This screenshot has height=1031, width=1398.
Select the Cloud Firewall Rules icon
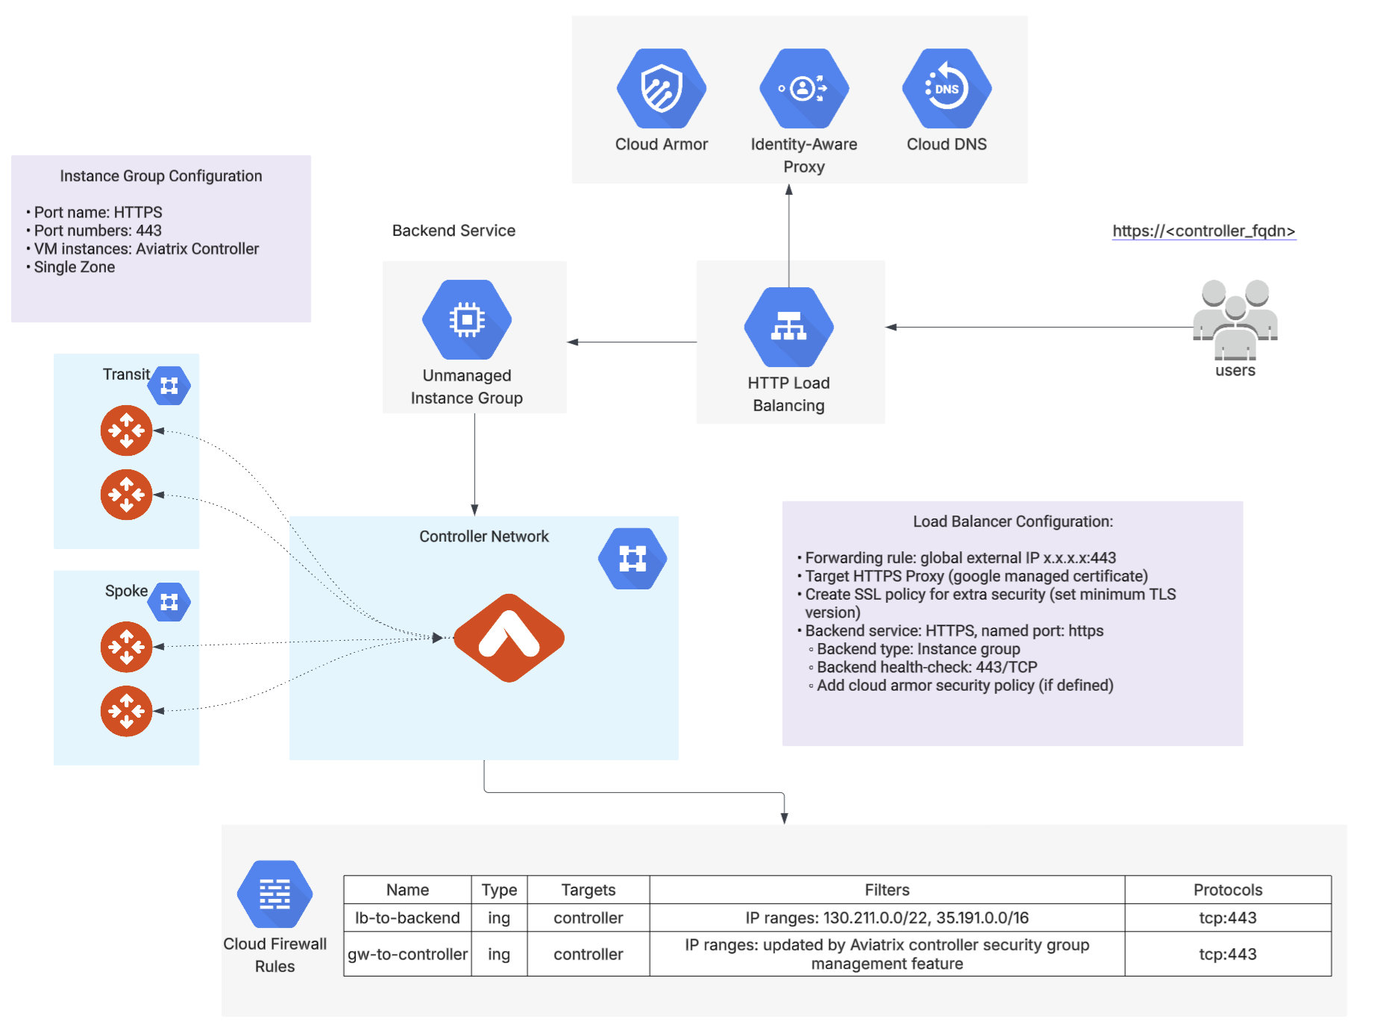point(275,894)
